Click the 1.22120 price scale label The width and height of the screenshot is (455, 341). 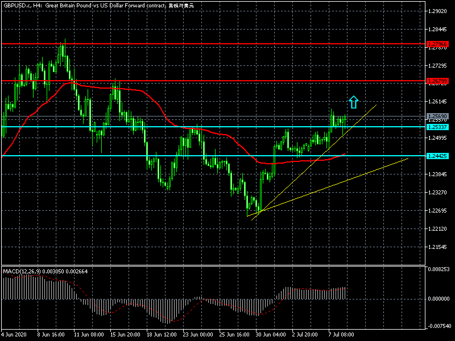[437, 229]
